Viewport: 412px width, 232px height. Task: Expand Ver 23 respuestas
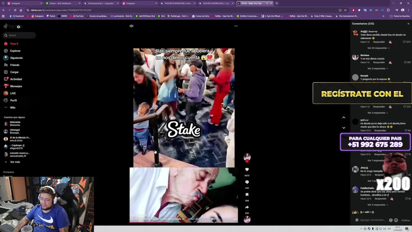tap(378, 48)
